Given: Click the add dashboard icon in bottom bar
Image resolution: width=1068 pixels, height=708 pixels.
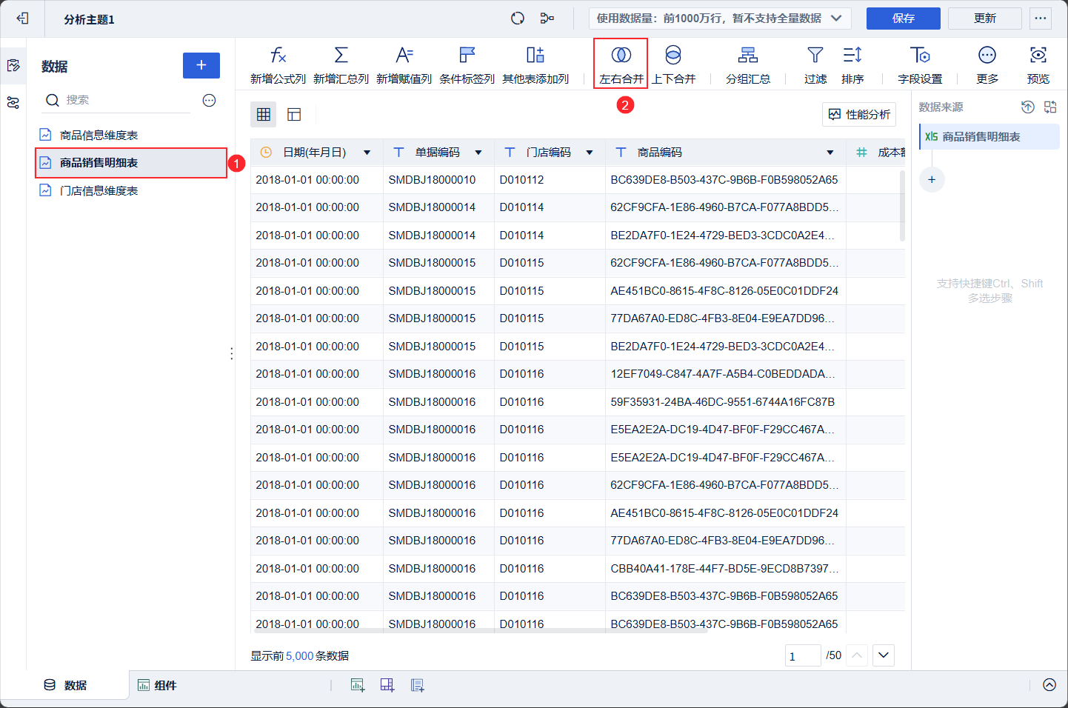Looking at the screenshot, I should [x=387, y=685].
